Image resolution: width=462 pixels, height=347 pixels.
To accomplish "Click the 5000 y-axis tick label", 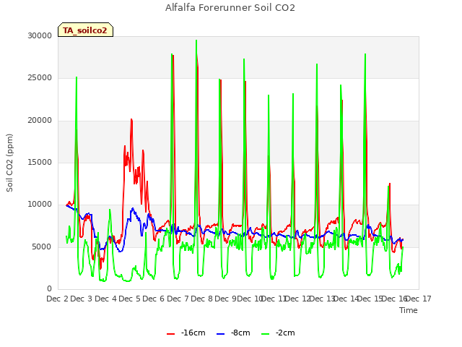I will pos(42,247).
